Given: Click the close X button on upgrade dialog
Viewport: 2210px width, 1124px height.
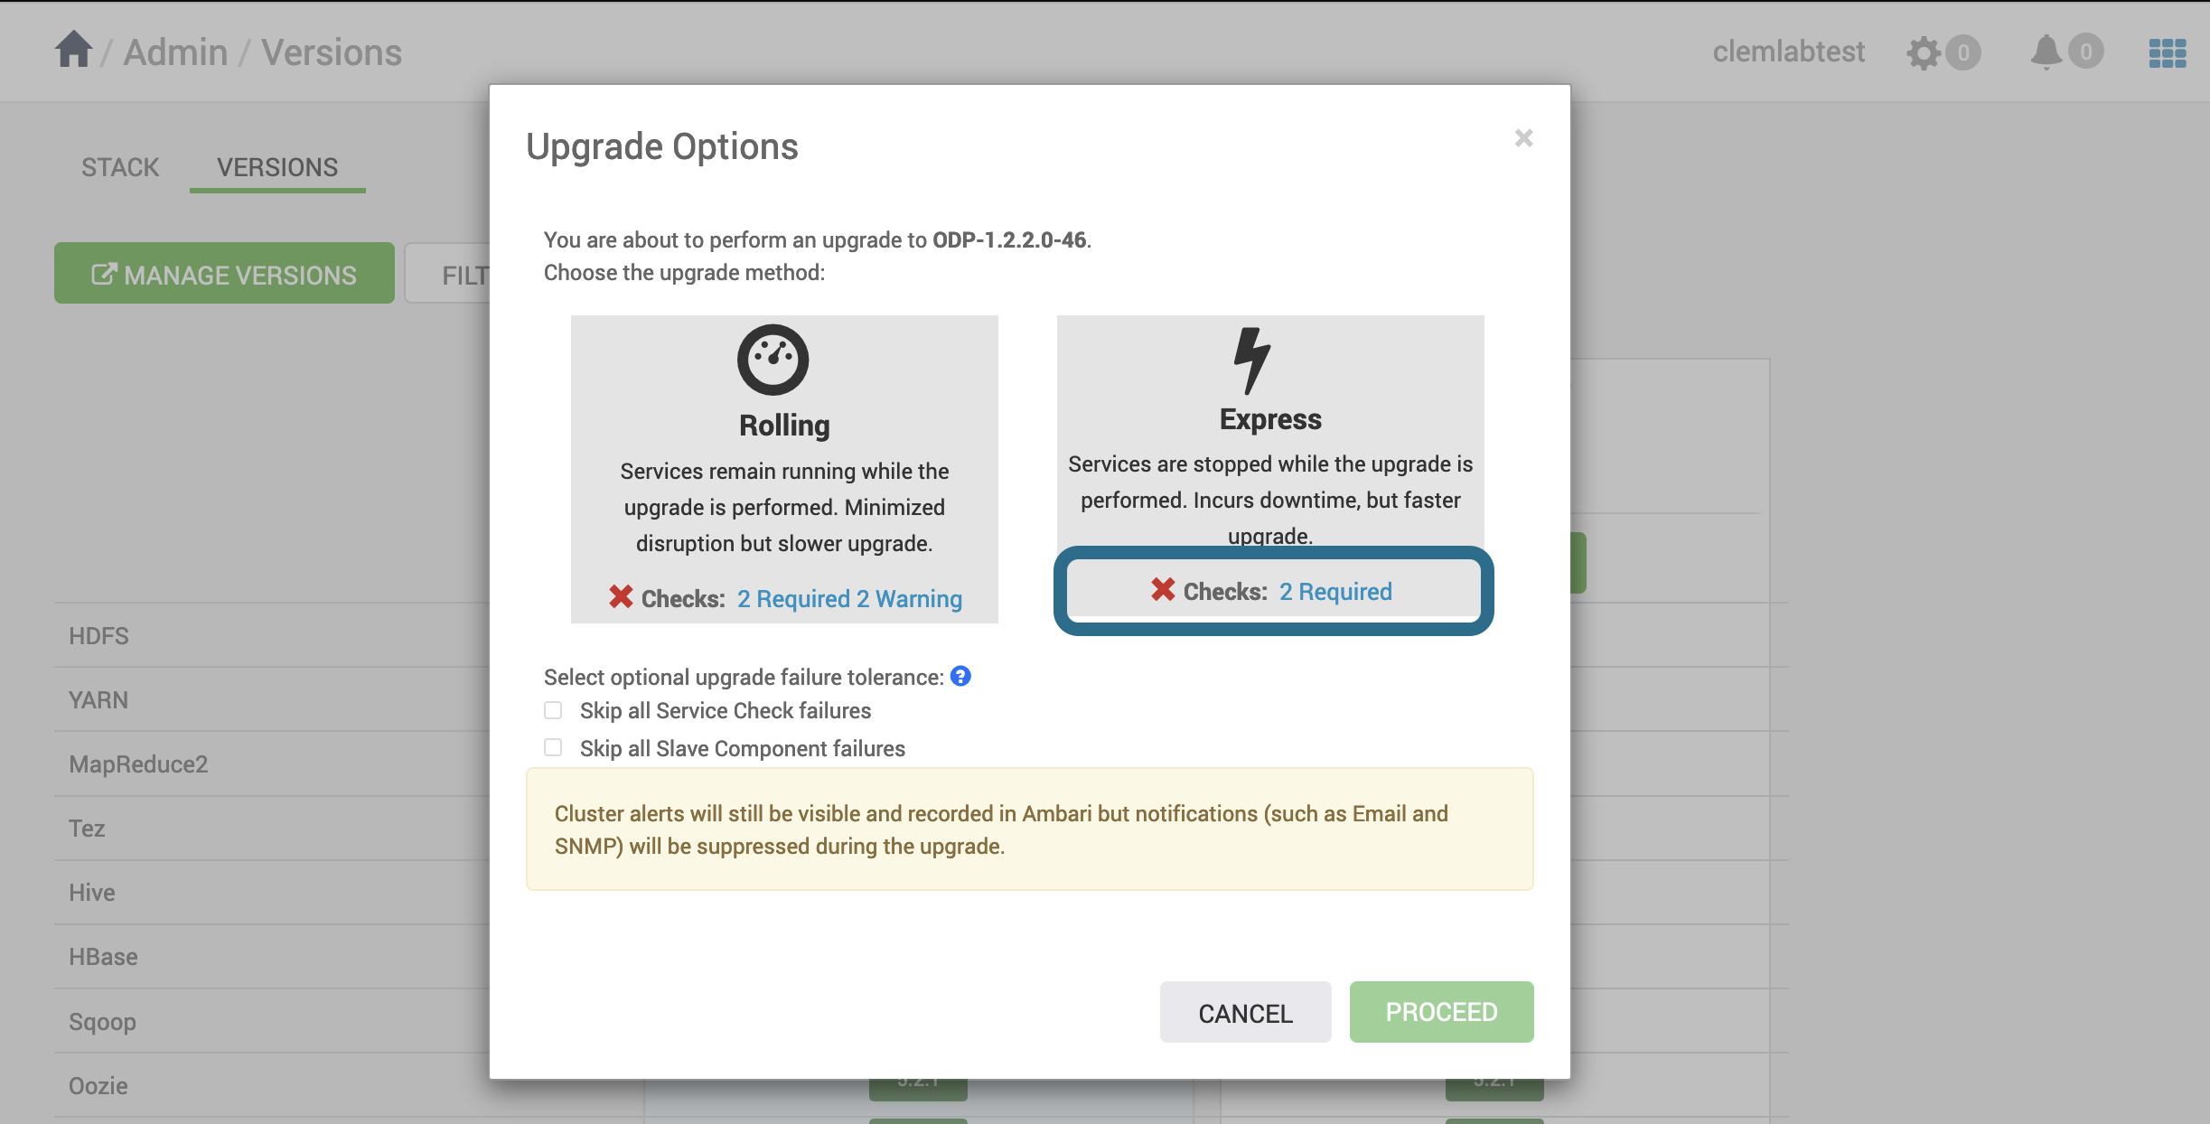Looking at the screenshot, I should tap(1522, 137).
